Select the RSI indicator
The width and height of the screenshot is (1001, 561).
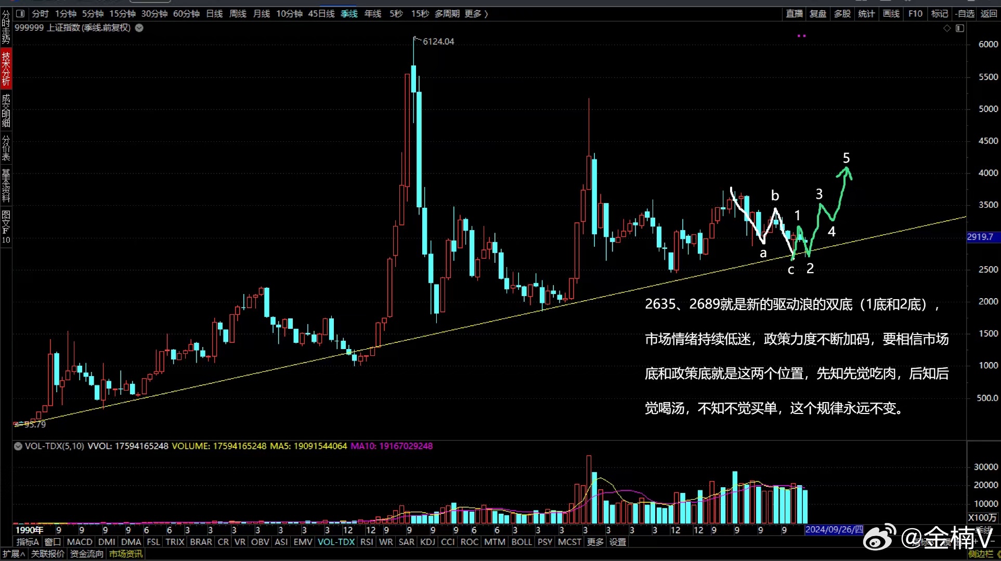point(367,542)
